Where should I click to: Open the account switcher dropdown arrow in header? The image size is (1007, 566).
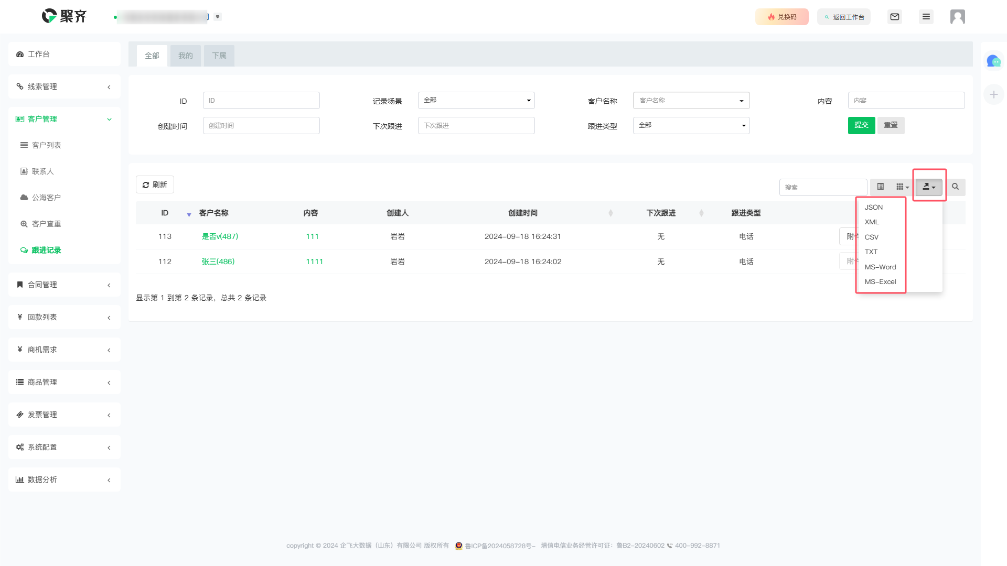coord(218,17)
